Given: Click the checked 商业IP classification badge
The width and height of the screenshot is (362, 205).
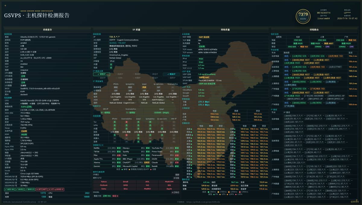Looking at the screenshot, I should 171,74.
